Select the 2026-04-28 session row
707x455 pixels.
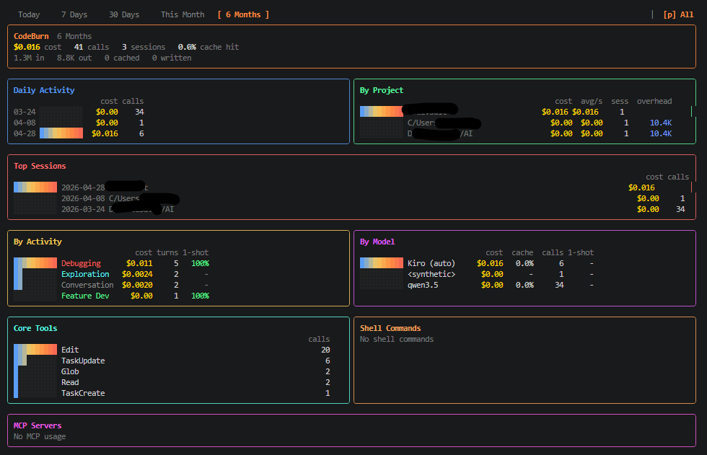[x=351, y=187]
